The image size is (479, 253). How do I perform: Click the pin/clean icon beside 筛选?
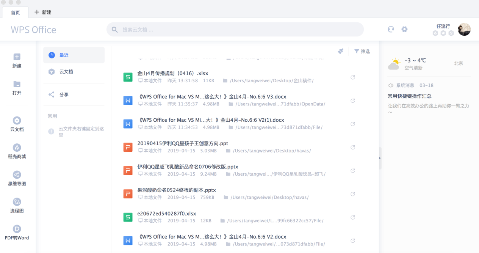(341, 51)
